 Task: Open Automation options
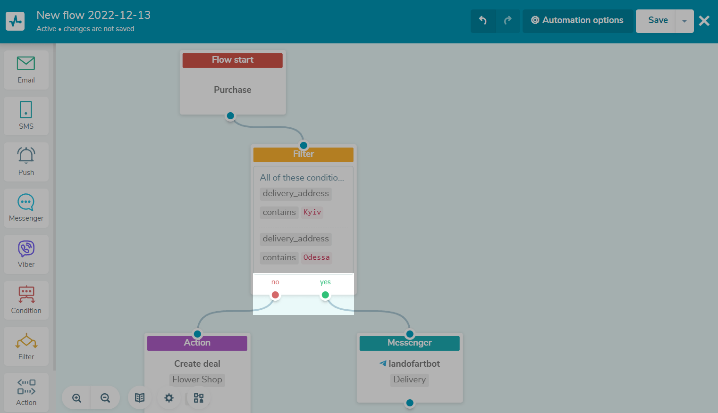click(577, 21)
